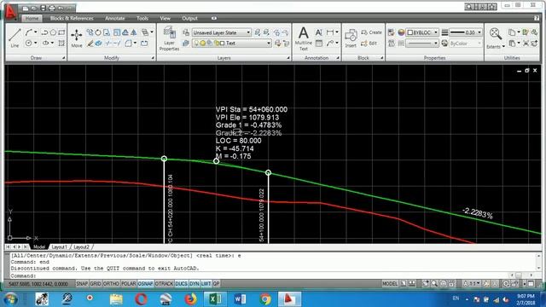Expand the Draw panel arrow
Screen dimensions: 546x307
tap(64, 58)
